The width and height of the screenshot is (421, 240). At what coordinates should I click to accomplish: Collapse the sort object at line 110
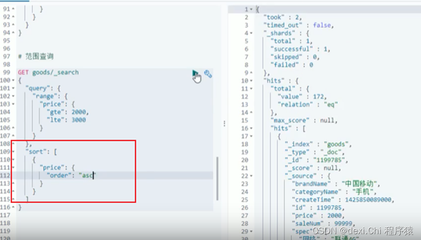13,160
